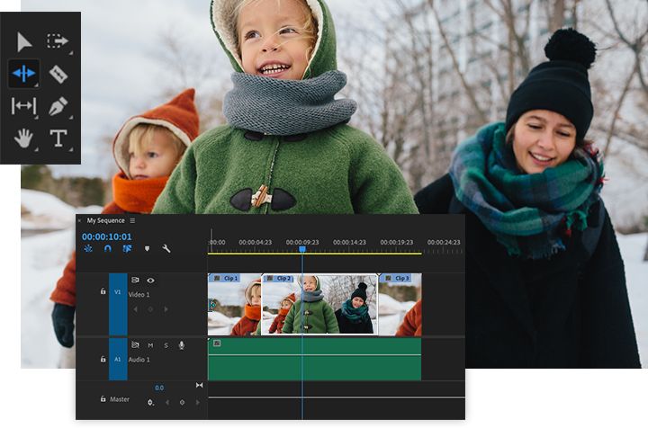The height and width of the screenshot is (428, 648).
Task: Select the Selection arrow tool
Action: 24,41
